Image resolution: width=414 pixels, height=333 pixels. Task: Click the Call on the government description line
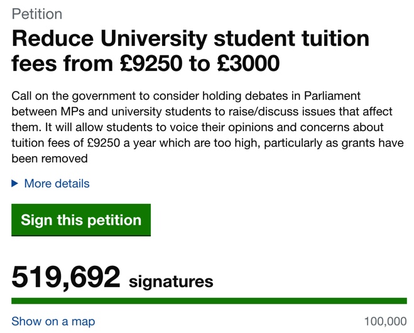(186, 96)
